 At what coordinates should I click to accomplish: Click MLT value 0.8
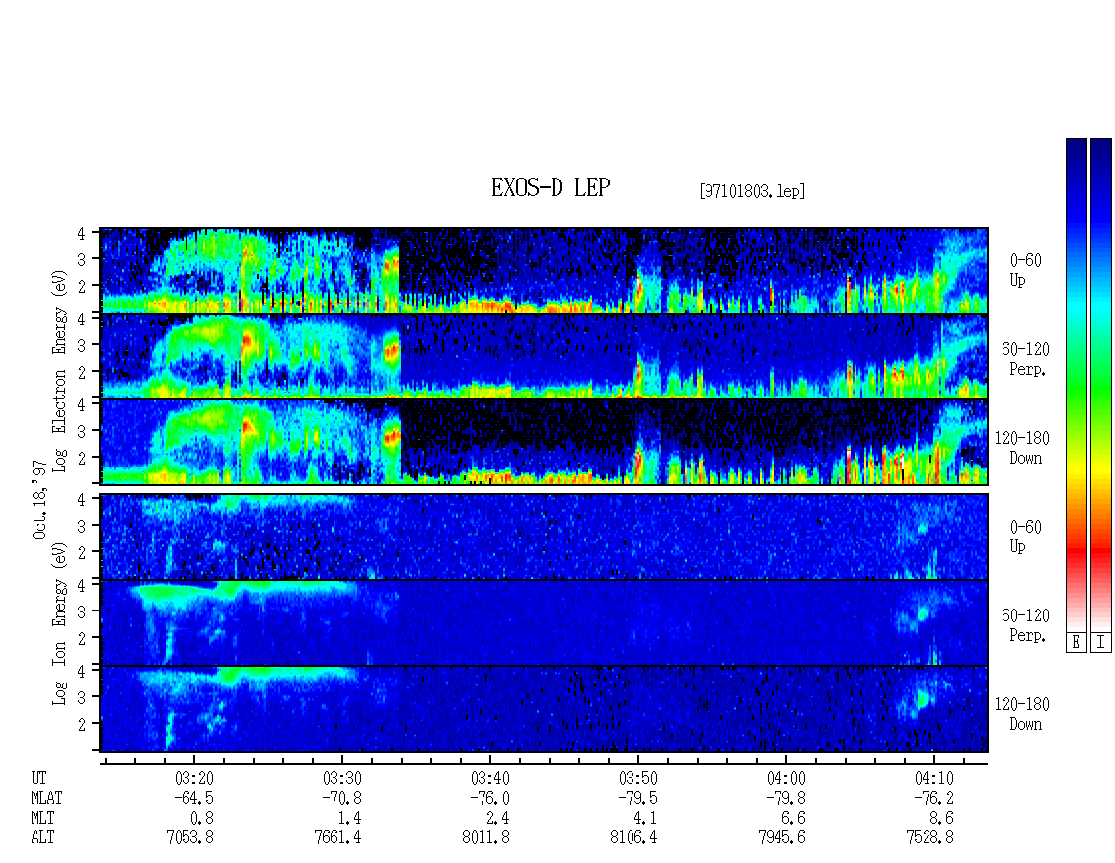click(x=202, y=819)
